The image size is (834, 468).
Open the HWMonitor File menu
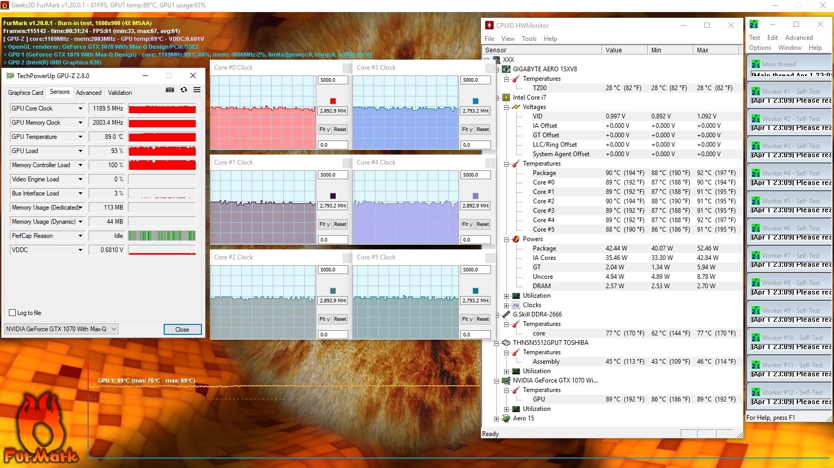click(489, 39)
